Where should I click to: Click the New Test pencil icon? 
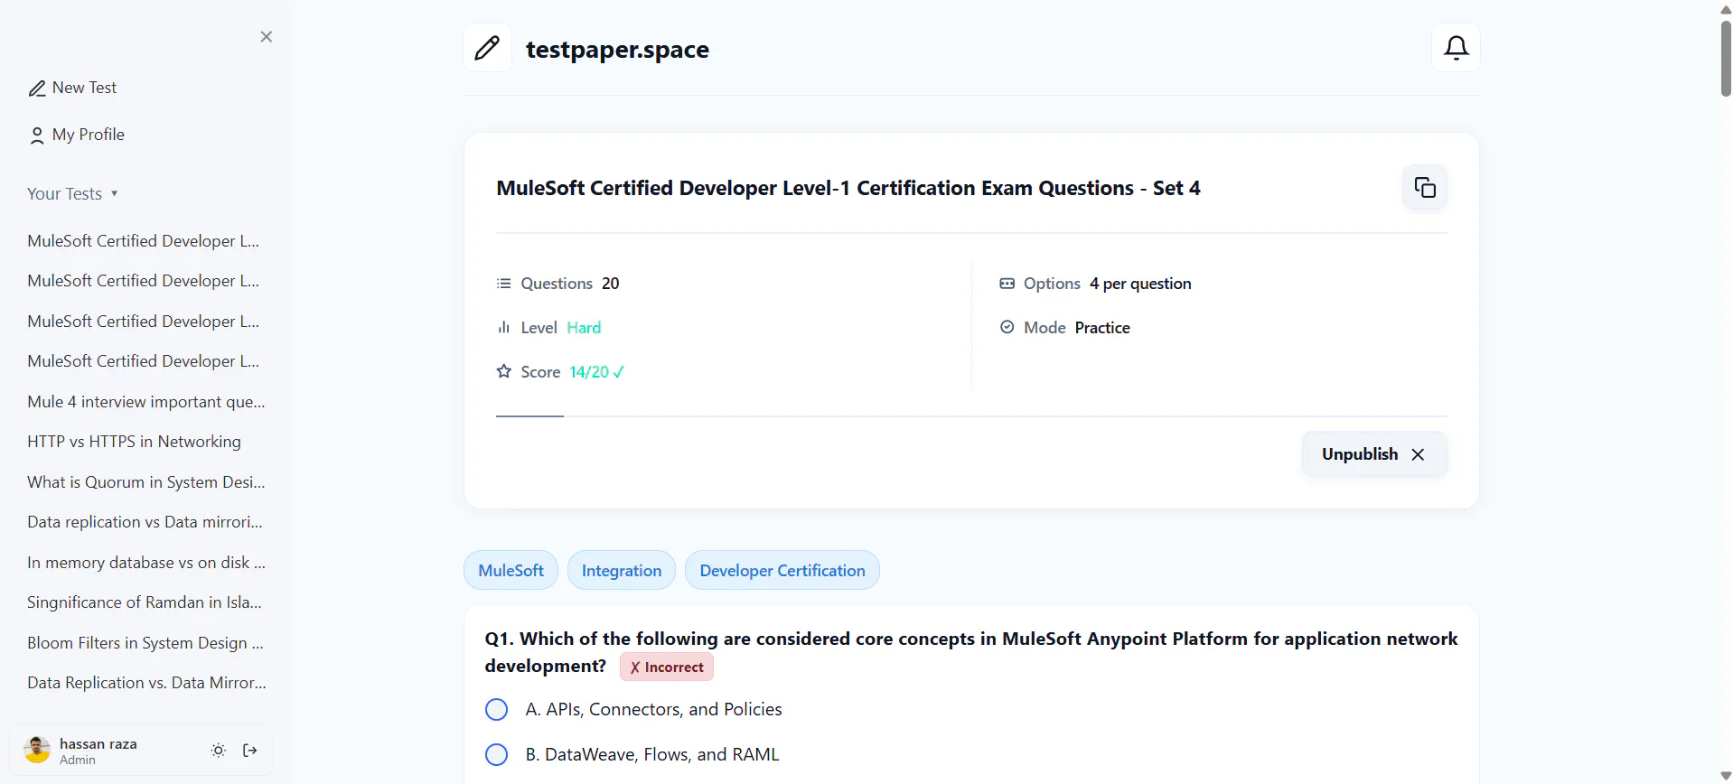pos(37,89)
